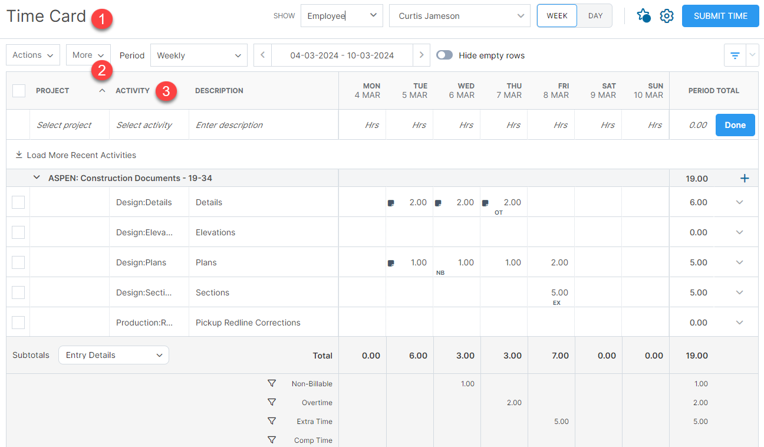The image size is (764, 447).
Task: Toggle Hide empty rows switch
Action: pyautogui.click(x=444, y=55)
